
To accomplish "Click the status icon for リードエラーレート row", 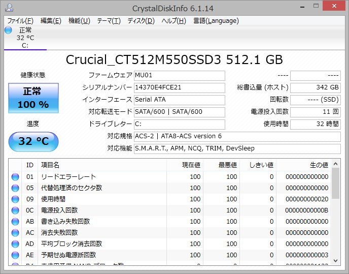I will [15, 177].
